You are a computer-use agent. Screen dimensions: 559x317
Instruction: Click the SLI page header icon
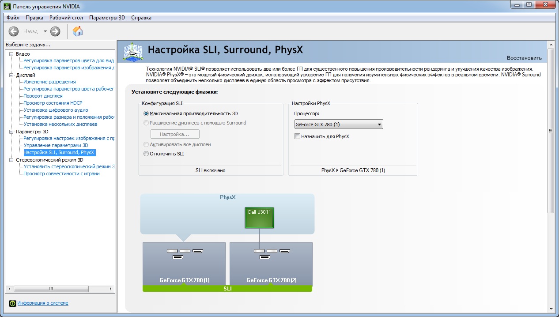[x=132, y=51]
